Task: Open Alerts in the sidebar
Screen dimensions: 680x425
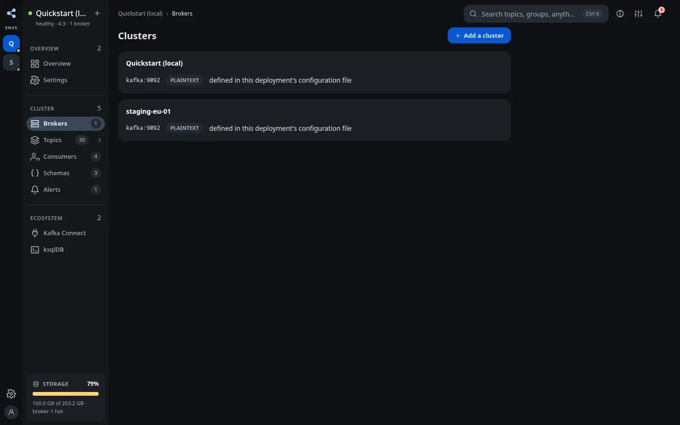Action: point(66,190)
